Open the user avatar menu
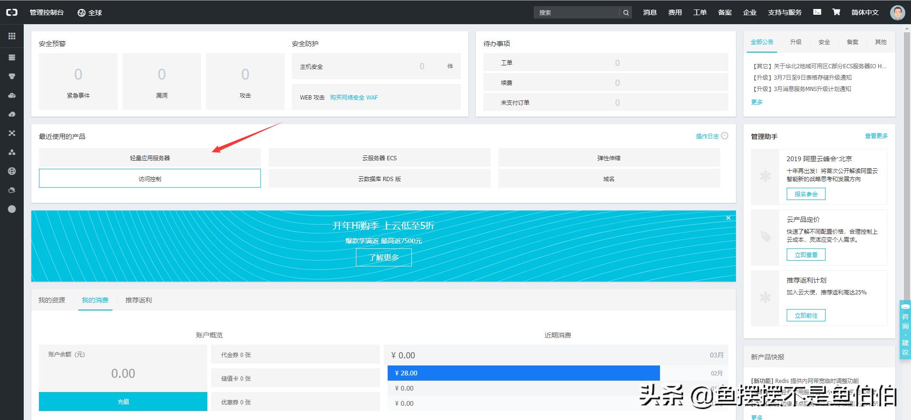Viewport: 911px width, 420px height. pos(897,12)
